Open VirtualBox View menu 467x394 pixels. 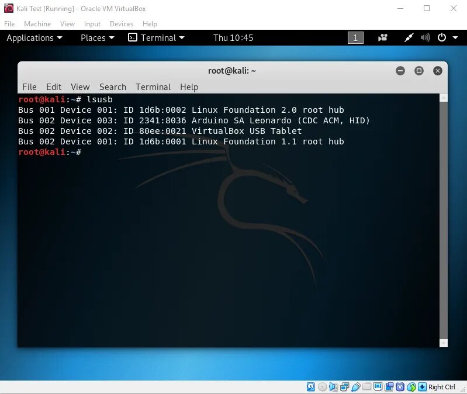pyautogui.click(x=67, y=24)
